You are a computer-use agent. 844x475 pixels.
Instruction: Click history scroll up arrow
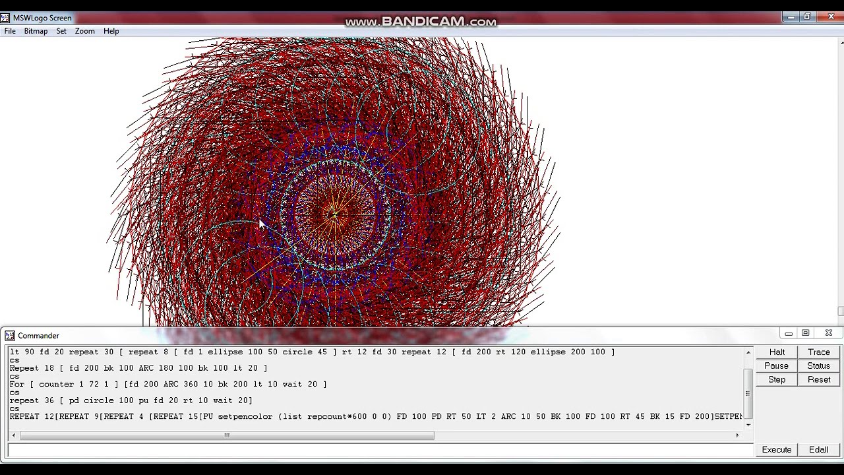point(748,353)
